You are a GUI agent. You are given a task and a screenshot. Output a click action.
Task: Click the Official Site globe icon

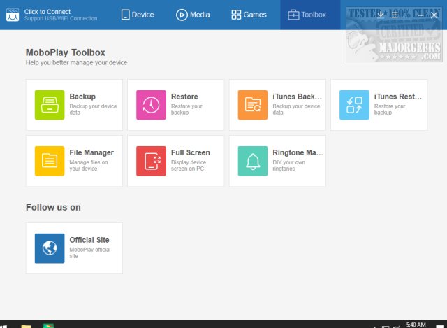click(x=50, y=248)
